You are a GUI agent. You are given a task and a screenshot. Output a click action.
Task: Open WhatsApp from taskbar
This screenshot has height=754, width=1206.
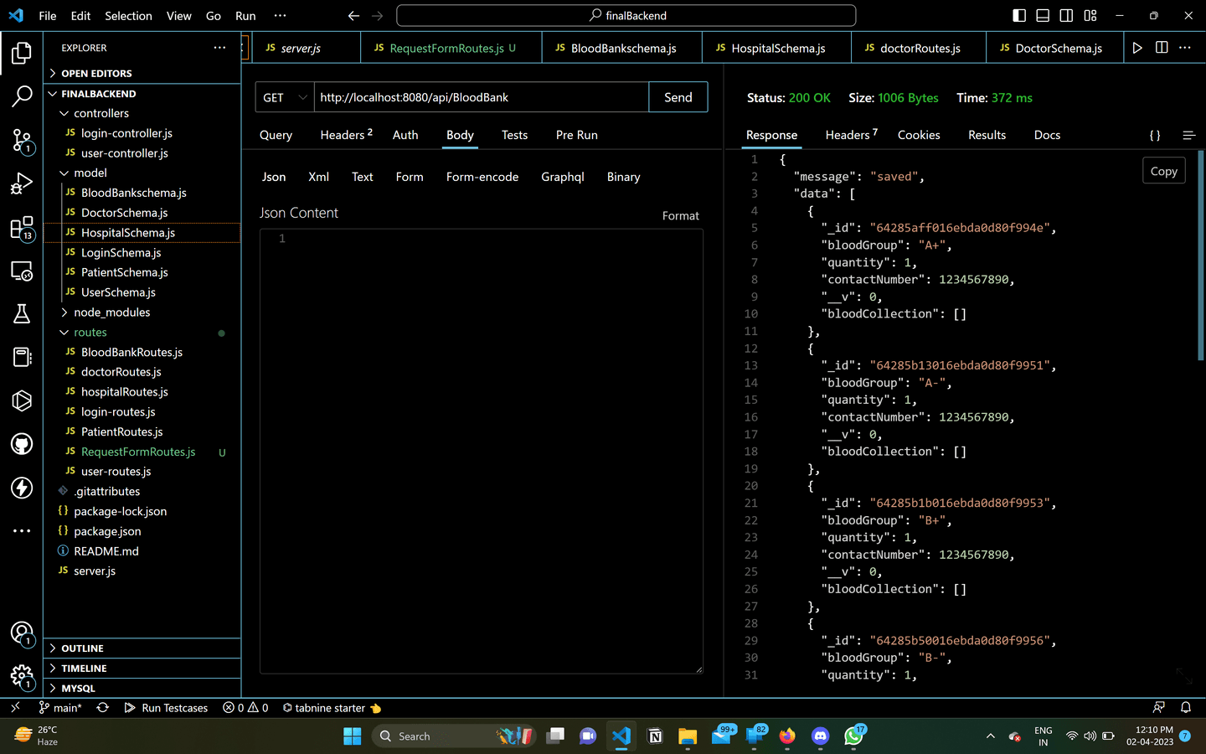pyautogui.click(x=854, y=736)
